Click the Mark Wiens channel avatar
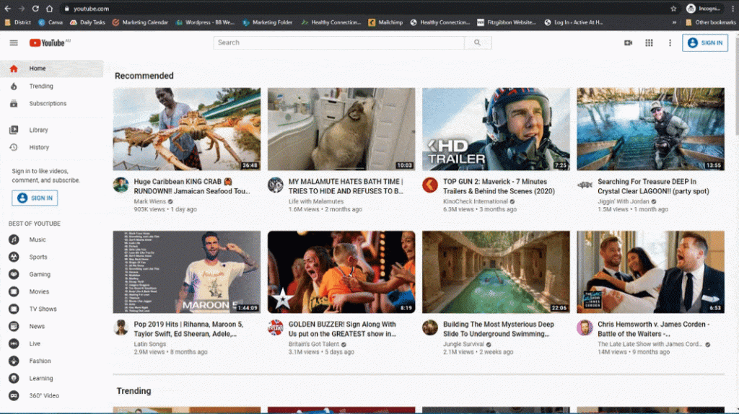739x414 pixels. pyautogui.click(x=121, y=185)
